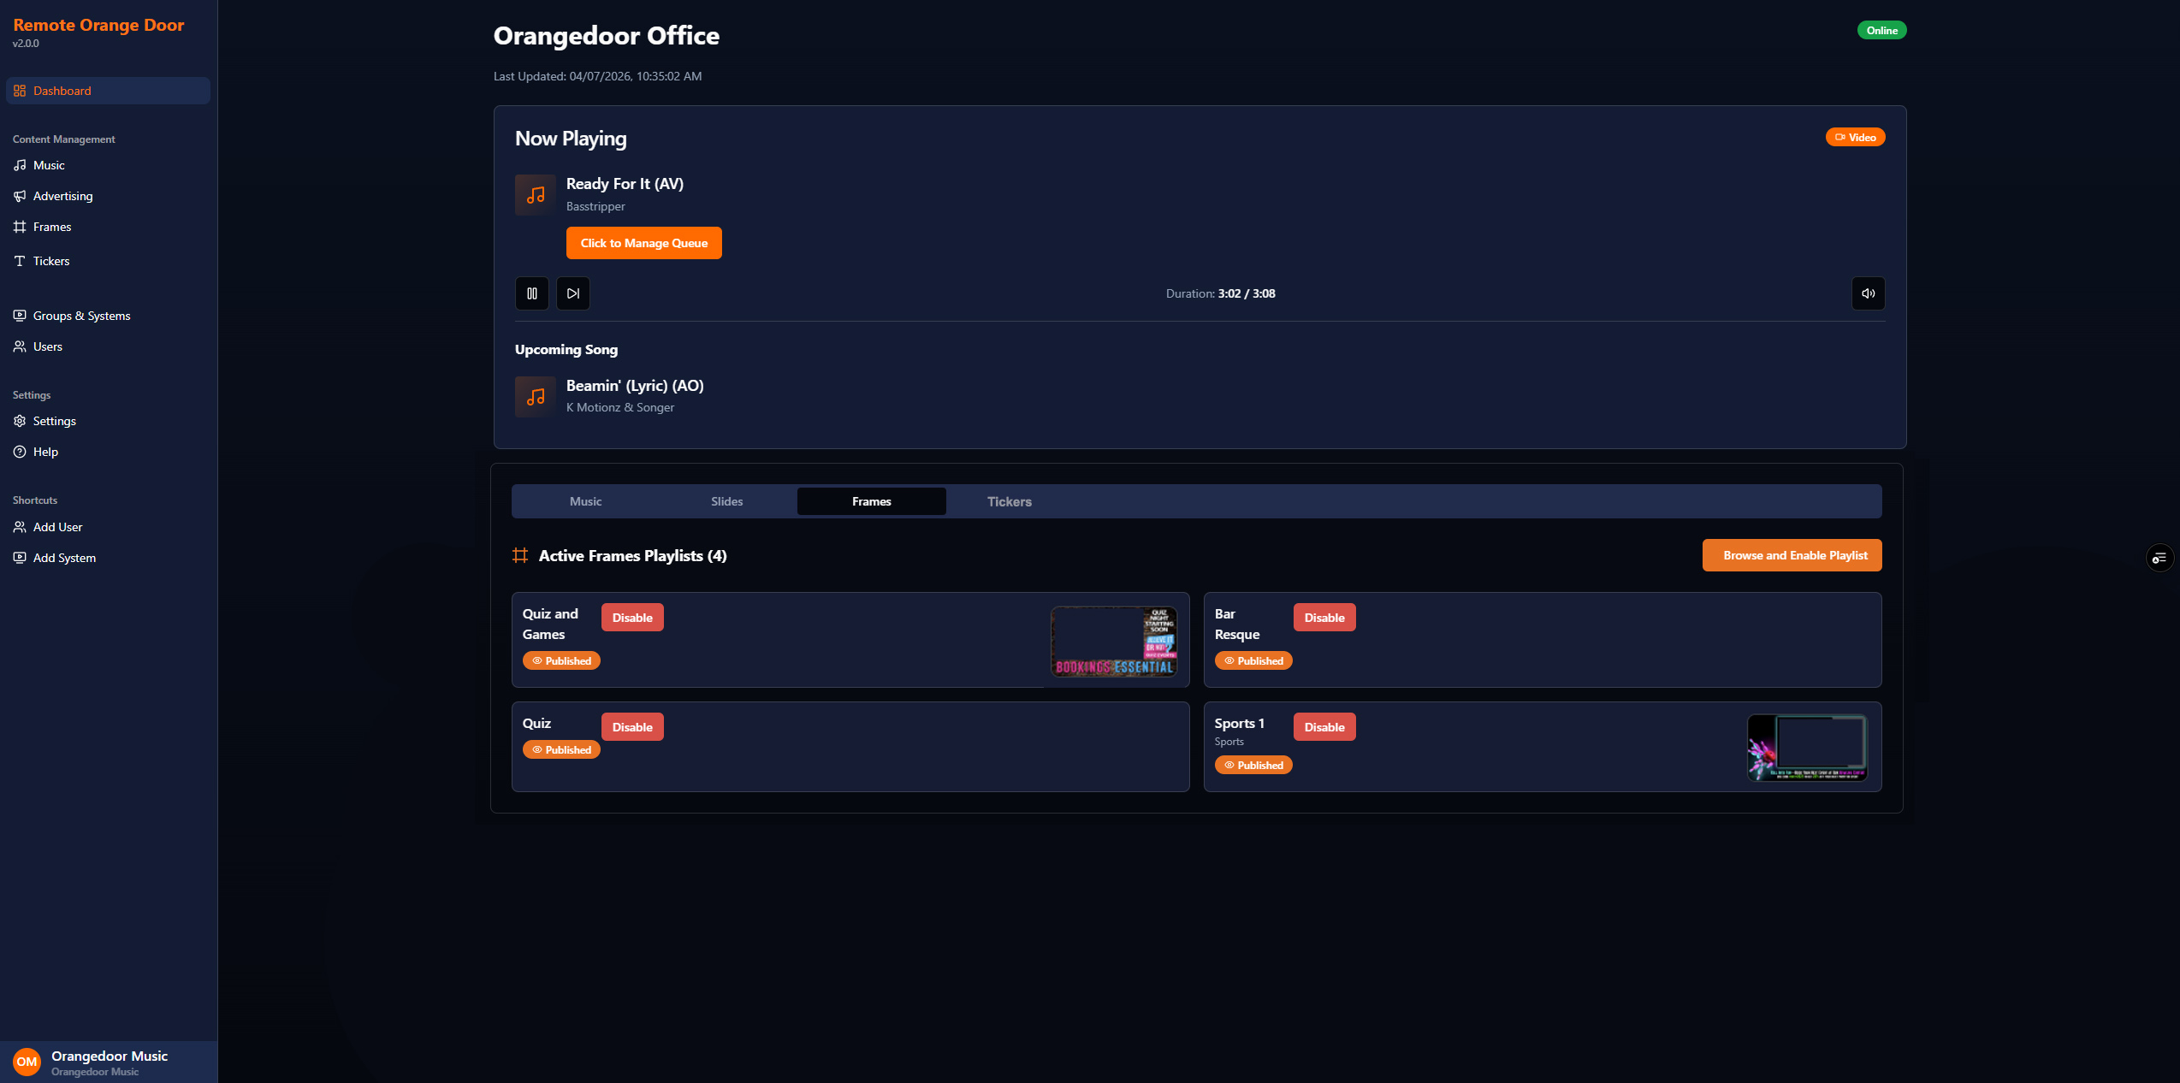The height and width of the screenshot is (1083, 2180).
Task: Switch to the Tickers tab
Action: pos(1009,501)
